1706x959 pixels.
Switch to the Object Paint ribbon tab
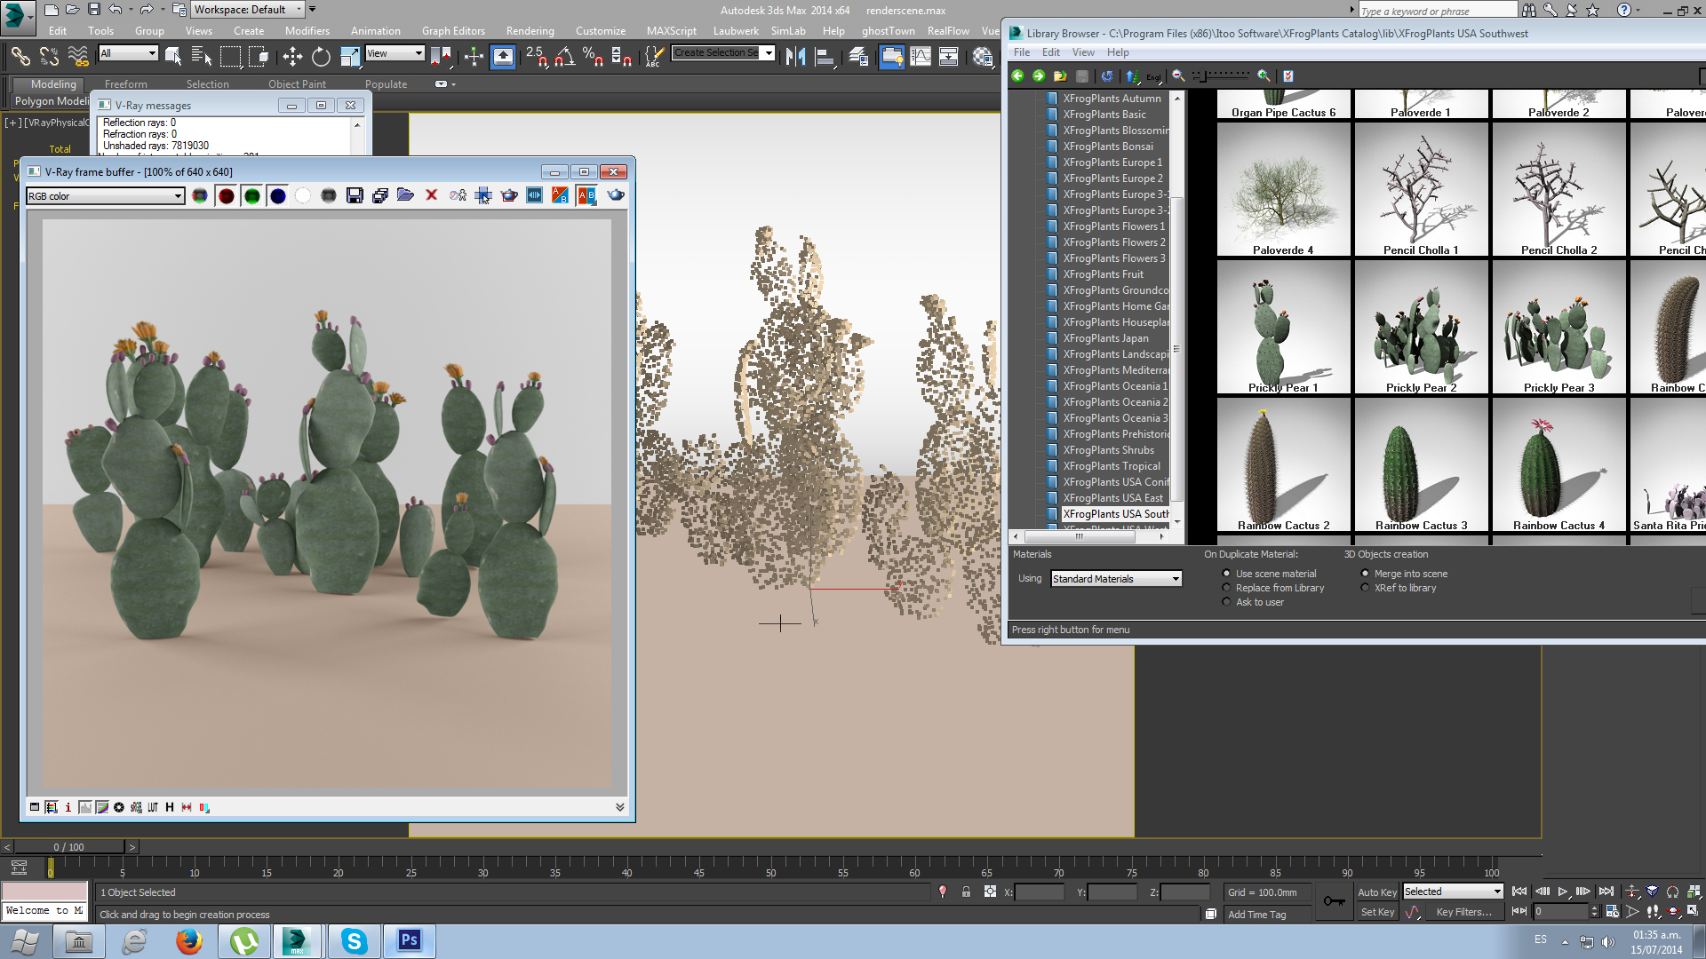[297, 84]
